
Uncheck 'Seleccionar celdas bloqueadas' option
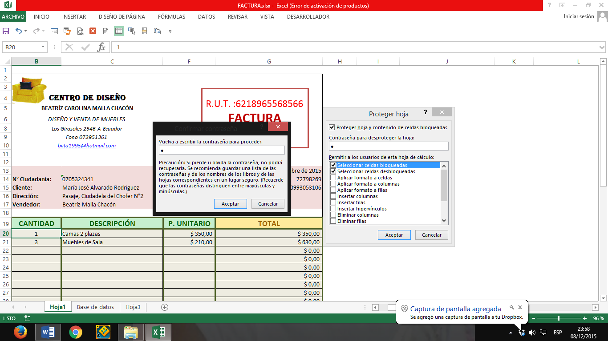pos(333,165)
